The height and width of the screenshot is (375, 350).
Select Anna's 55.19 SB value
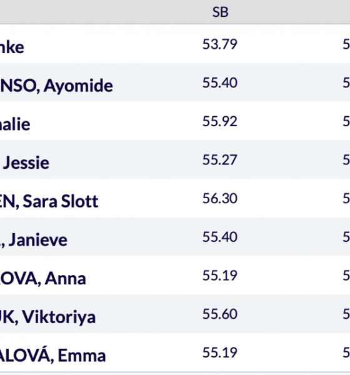220,276
